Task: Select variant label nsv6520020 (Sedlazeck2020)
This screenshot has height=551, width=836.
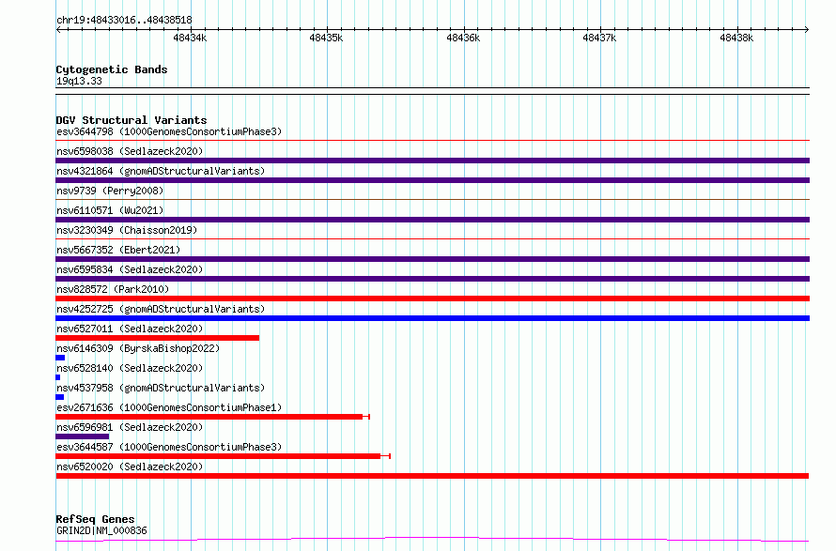Action: pyautogui.click(x=130, y=467)
